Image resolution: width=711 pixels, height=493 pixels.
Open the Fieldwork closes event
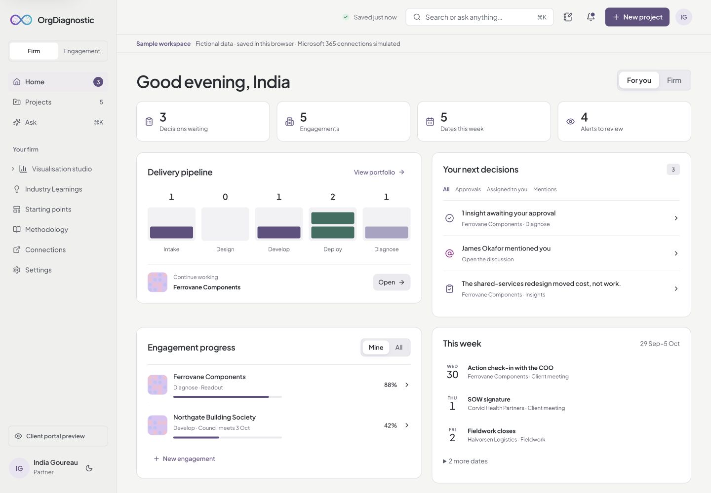pos(561,435)
